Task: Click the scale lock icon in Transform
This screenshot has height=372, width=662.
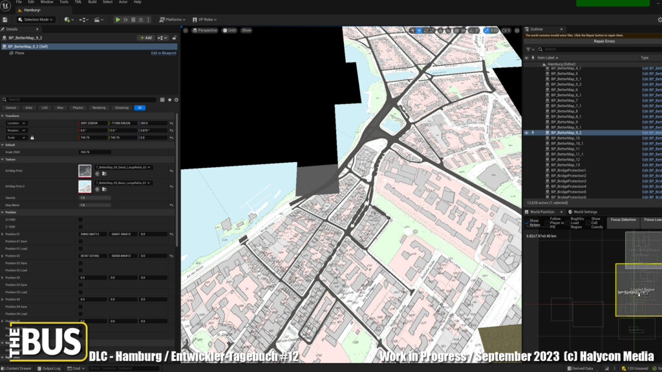Action: pos(32,138)
